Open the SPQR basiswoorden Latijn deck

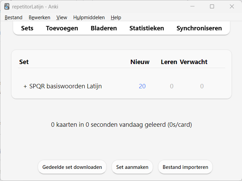(65, 86)
